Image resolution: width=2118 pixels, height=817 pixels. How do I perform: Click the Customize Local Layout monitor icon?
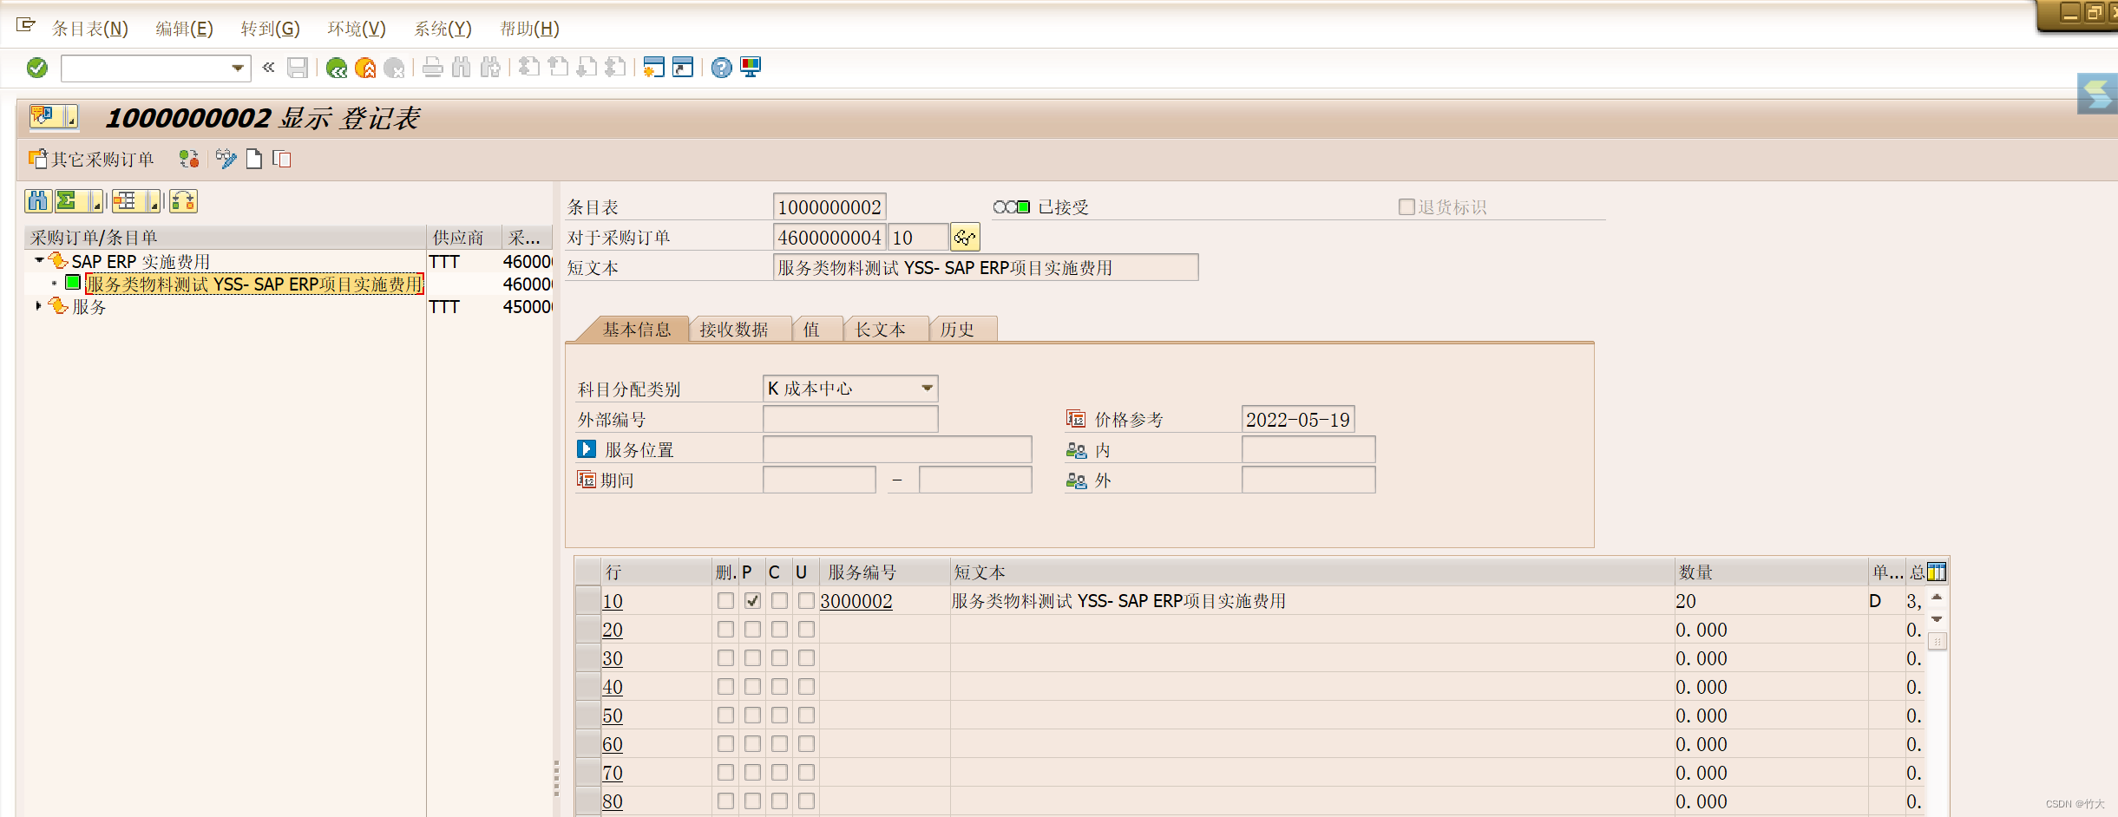pyautogui.click(x=751, y=68)
